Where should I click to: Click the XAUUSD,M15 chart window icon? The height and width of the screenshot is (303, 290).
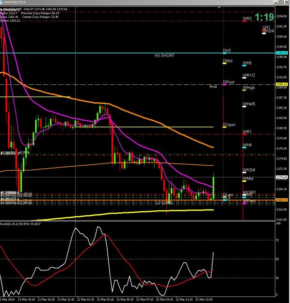point(1,2)
